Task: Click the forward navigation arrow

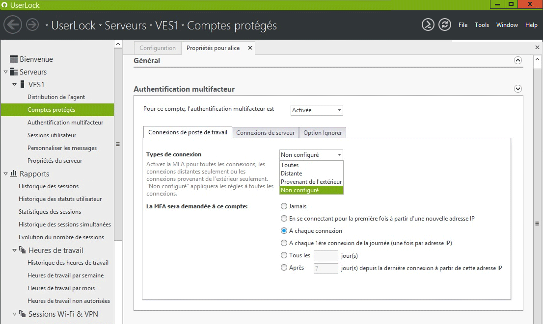Action: [x=32, y=25]
